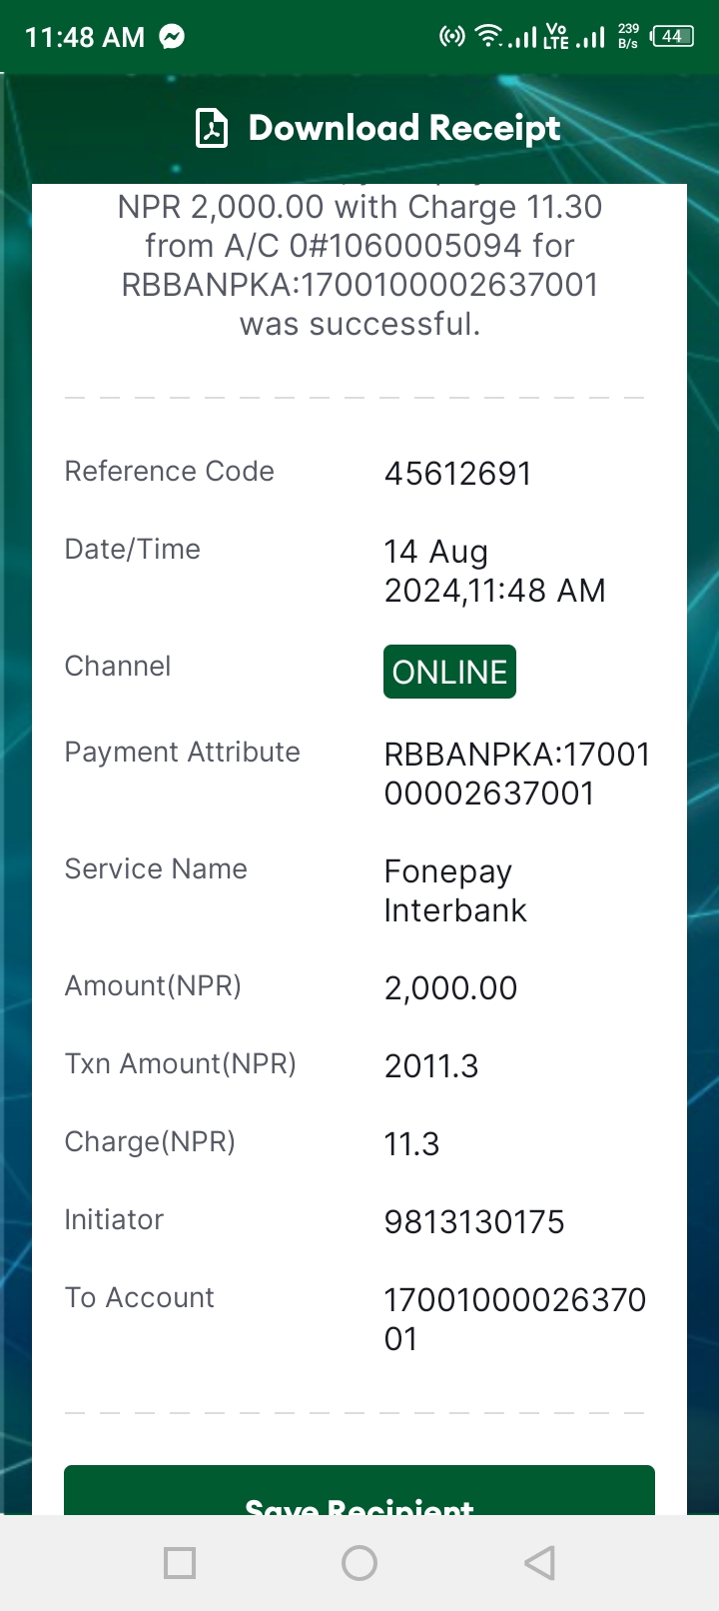Tap the Initiator number 9813130175
This screenshot has height=1611, width=719.
click(474, 1221)
